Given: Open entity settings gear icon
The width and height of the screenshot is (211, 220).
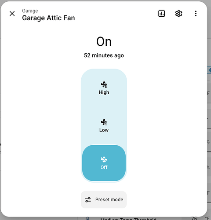Looking at the screenshot, I should click(x=178, y=14).
